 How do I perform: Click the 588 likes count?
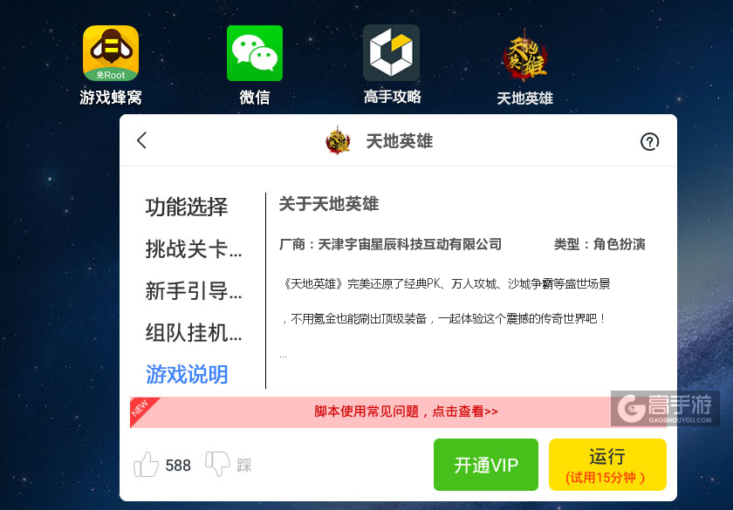tap(178, 466)
